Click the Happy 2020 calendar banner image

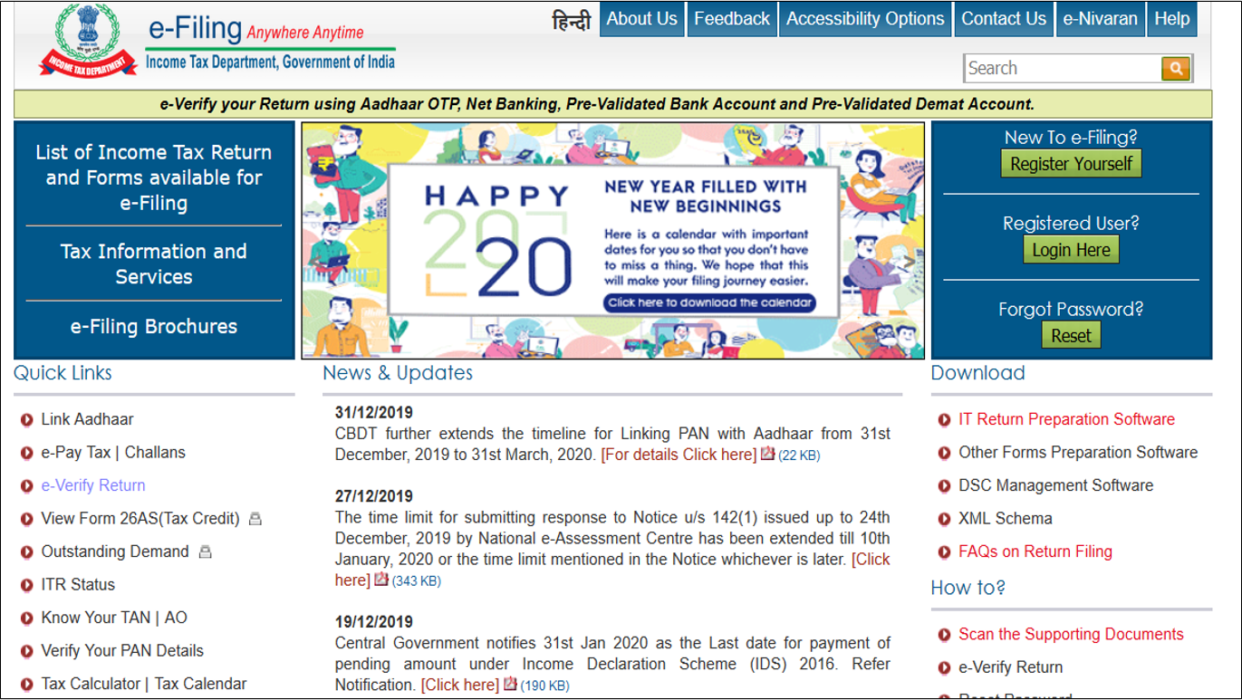(612, 241)
